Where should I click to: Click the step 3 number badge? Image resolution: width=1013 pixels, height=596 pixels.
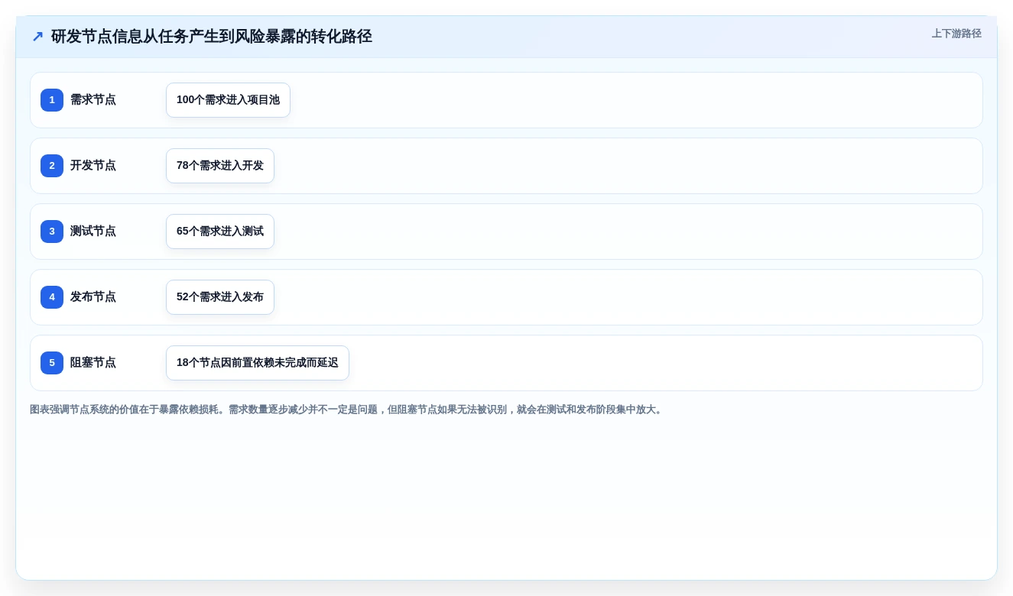coord(52,232)
